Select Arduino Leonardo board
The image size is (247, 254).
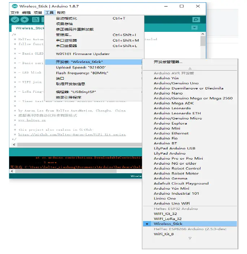click(x=190, y=108)
